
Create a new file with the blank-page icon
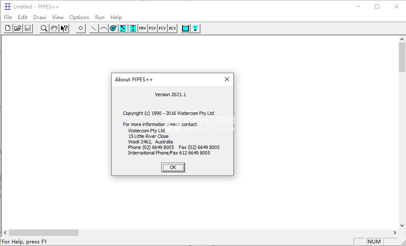pyautogui.click(x=8, y=28)
